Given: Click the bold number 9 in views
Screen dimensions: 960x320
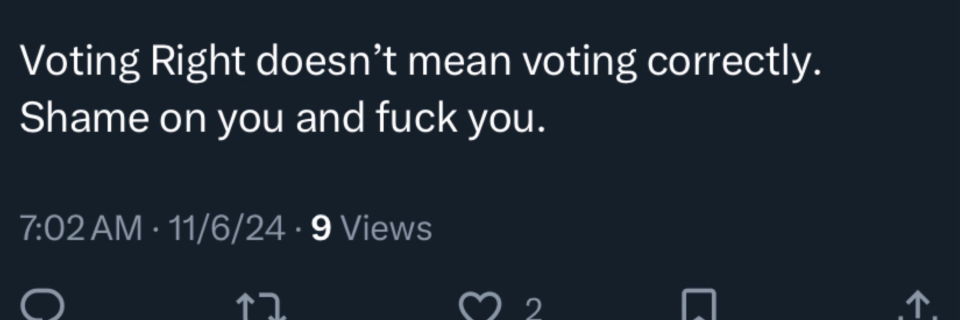Looking at the screenshot, I should pyautogui.click(x=322, y=228).
